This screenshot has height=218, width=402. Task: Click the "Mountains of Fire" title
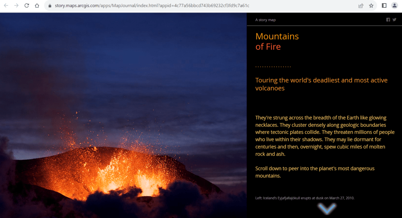point(277,41)
